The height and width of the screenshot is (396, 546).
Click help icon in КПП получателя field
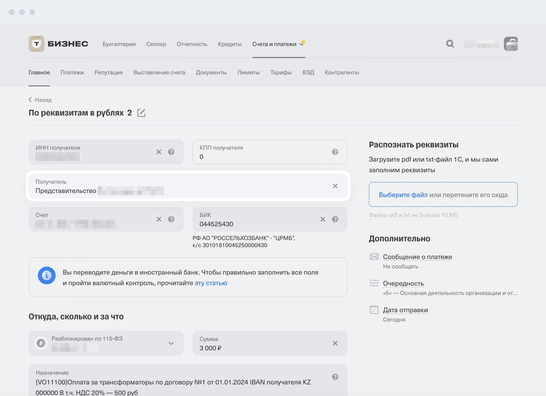[335, 152]
